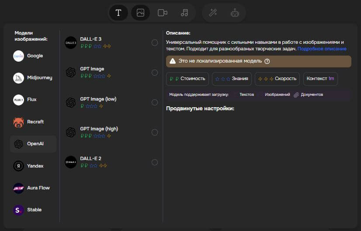
Task: Select the GPT Image (high) radio button
Action: 155,132
